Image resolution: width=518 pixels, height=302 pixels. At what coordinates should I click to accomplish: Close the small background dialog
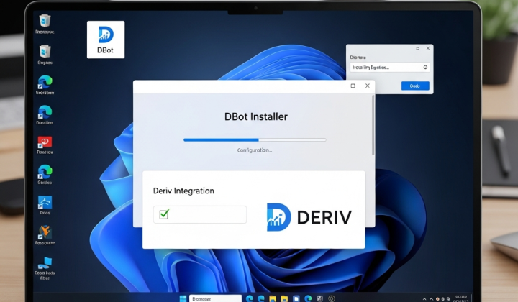point(428,48)
